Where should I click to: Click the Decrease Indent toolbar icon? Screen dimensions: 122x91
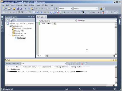pos(19,12)
